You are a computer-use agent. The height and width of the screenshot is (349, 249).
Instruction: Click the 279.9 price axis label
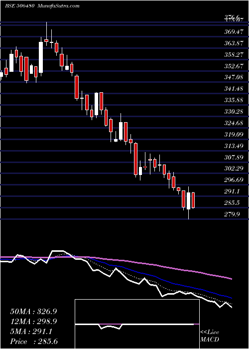(232, 214)
